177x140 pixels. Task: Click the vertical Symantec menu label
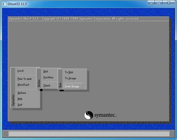(13, 100)
